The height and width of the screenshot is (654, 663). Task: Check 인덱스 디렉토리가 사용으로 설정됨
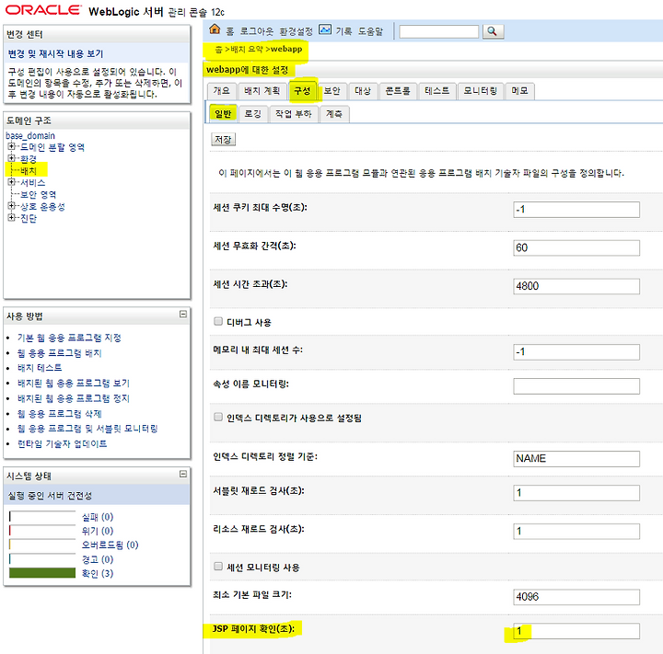click(218, 417)
